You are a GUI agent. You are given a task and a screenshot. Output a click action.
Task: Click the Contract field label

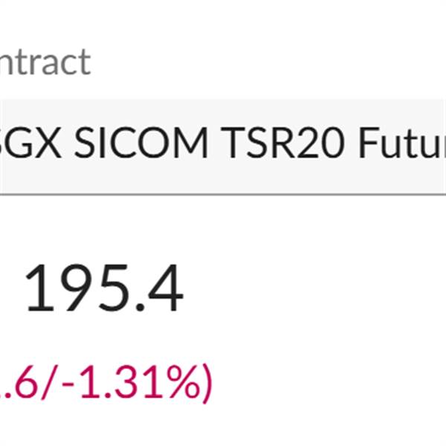pyautogui.click(x=45, y=62)
